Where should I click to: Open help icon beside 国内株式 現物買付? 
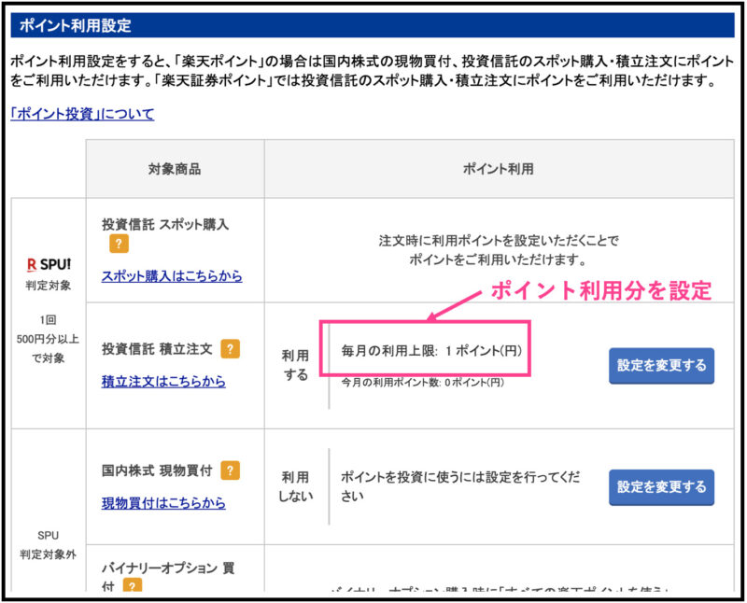tap(230, 470)
